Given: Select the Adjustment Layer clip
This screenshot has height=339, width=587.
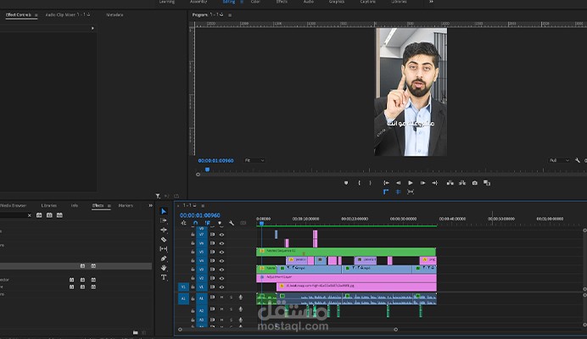Looking at the screenshot, I should [x=346, y=278].
